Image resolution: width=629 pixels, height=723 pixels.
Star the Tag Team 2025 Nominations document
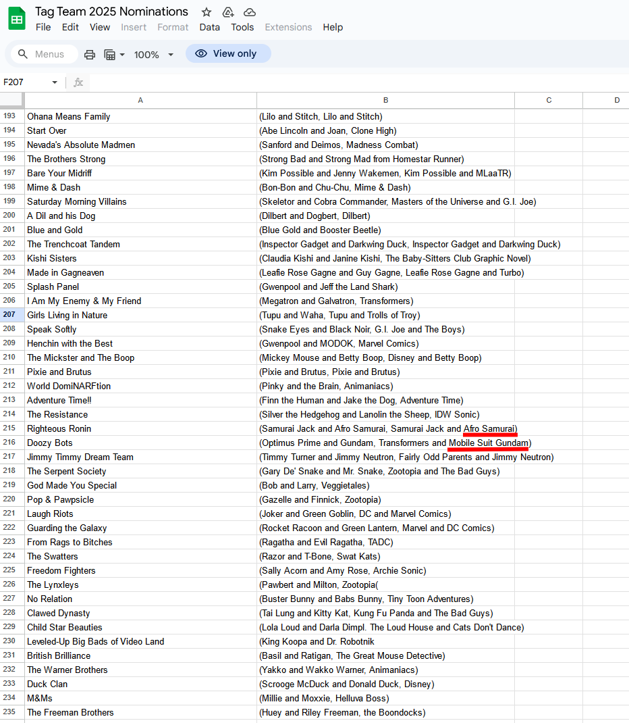click(x=207, y=12)
